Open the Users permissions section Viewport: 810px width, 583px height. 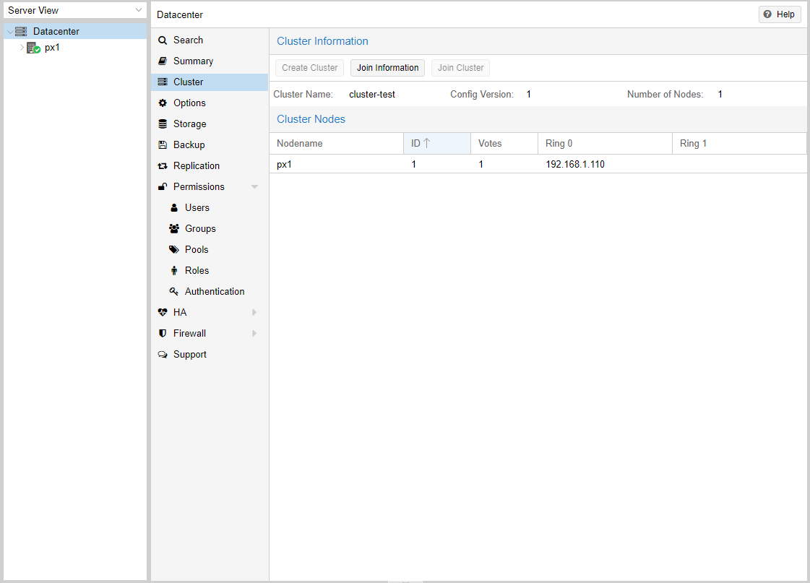coord(197,208)
